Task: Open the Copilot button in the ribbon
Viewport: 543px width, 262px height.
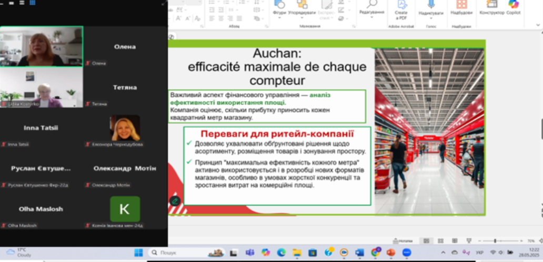Action: (x=514, y=7)
